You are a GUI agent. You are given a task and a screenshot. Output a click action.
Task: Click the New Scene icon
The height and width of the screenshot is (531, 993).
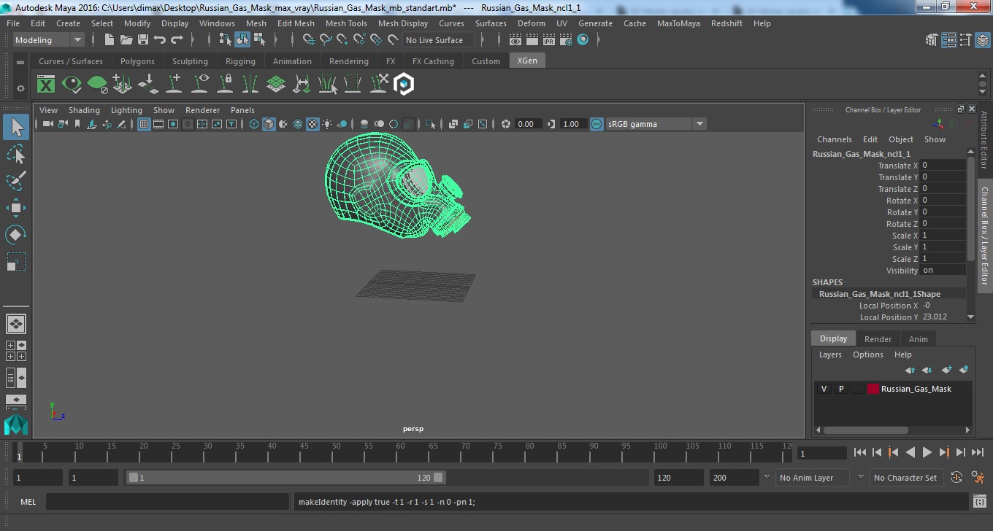pos(110,40)
